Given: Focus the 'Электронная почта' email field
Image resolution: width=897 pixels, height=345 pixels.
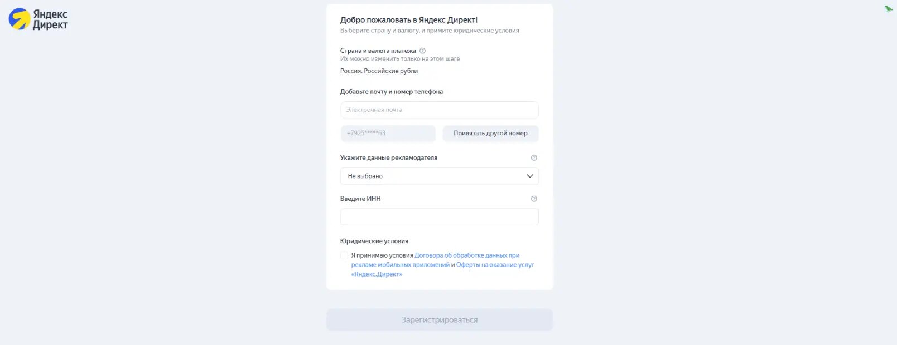Looking at the screenshot, I should 440,110.
